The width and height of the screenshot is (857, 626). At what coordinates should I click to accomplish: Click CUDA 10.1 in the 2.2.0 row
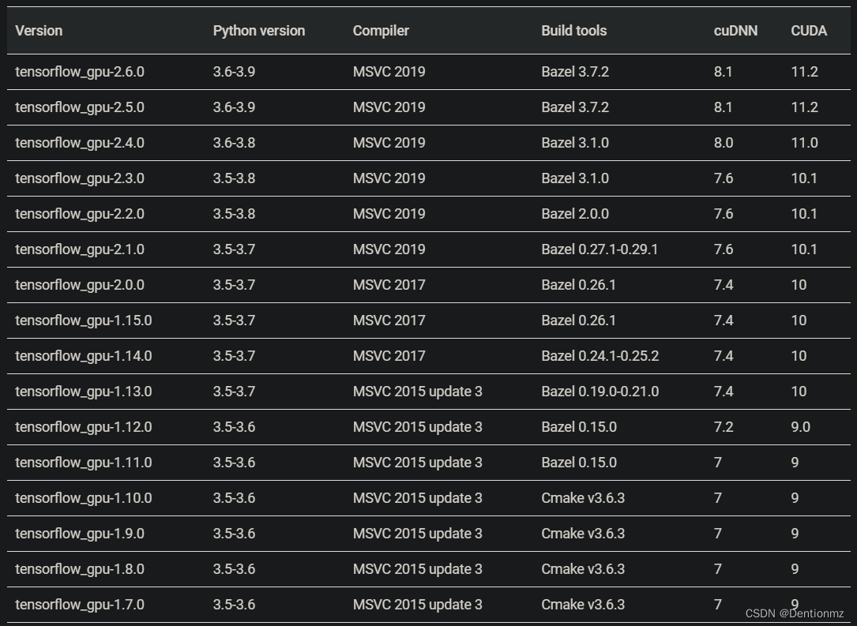click(x=804, y=214)
